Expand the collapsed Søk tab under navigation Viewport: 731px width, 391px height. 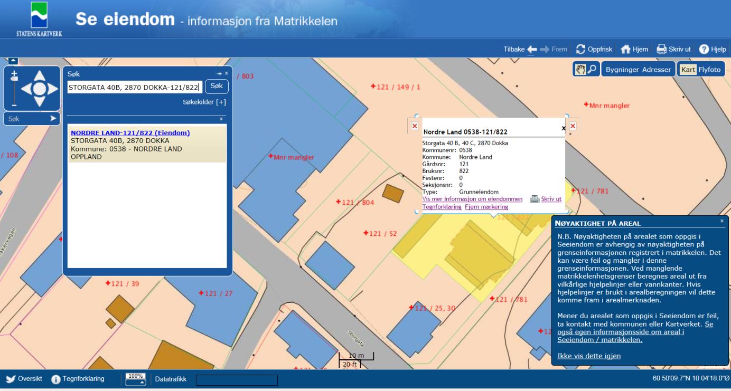pyautogui.click(x=31, y=119)
